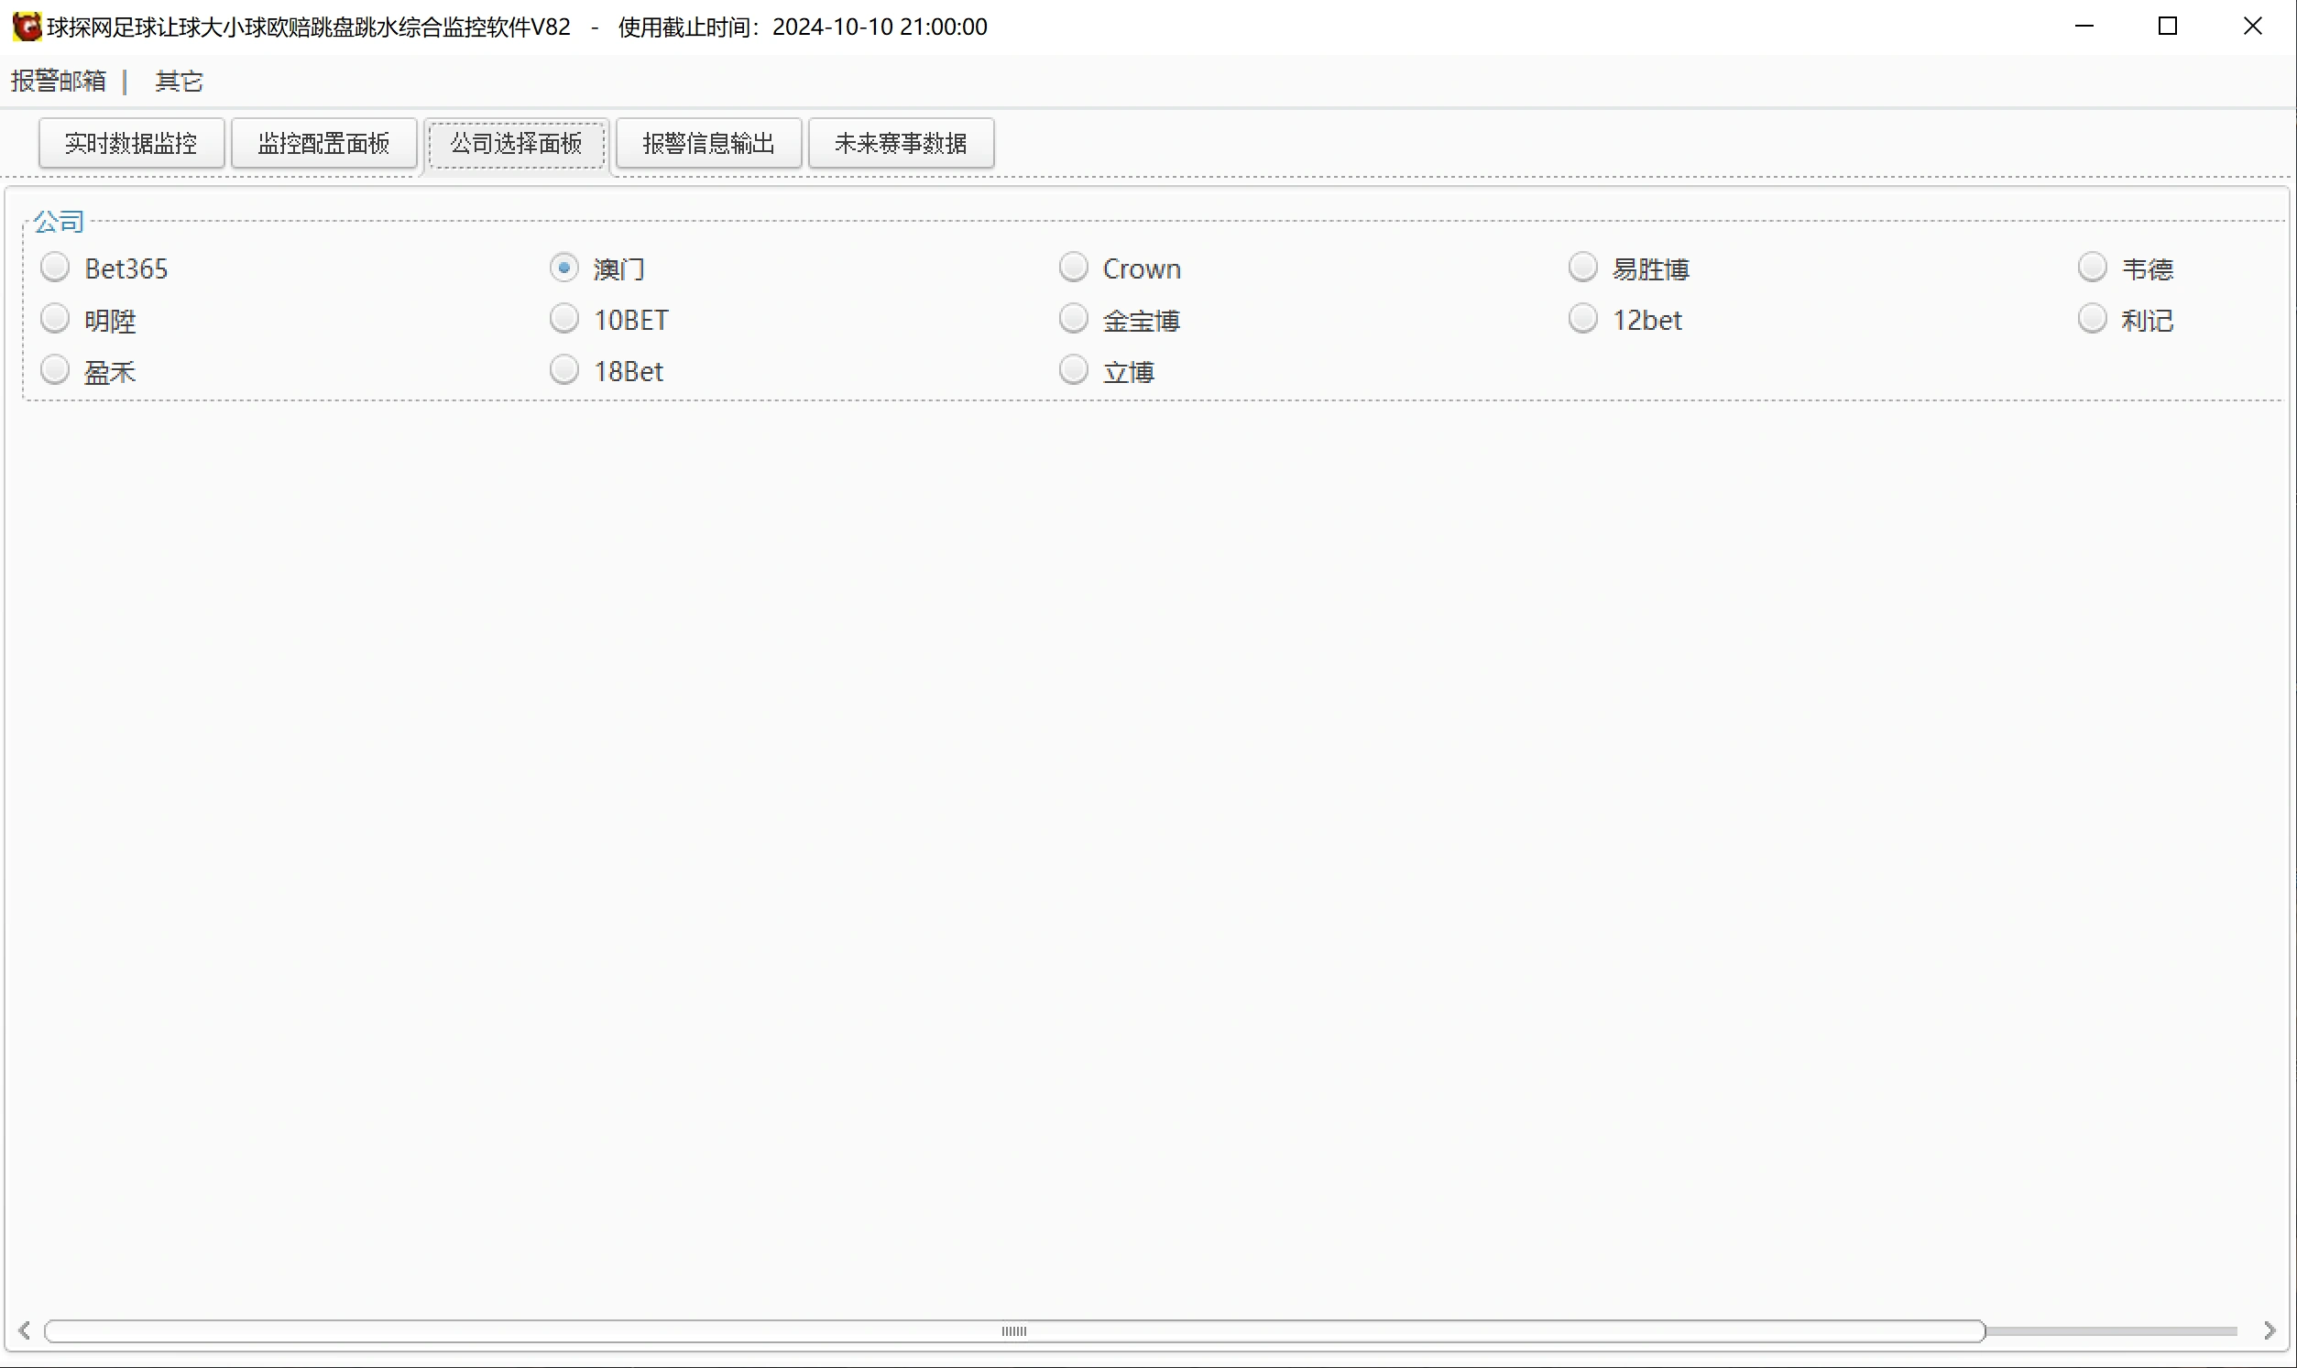Choose 金宝博 as the company
Screen dimensions: 2297x1368
tap(1073, 319)
